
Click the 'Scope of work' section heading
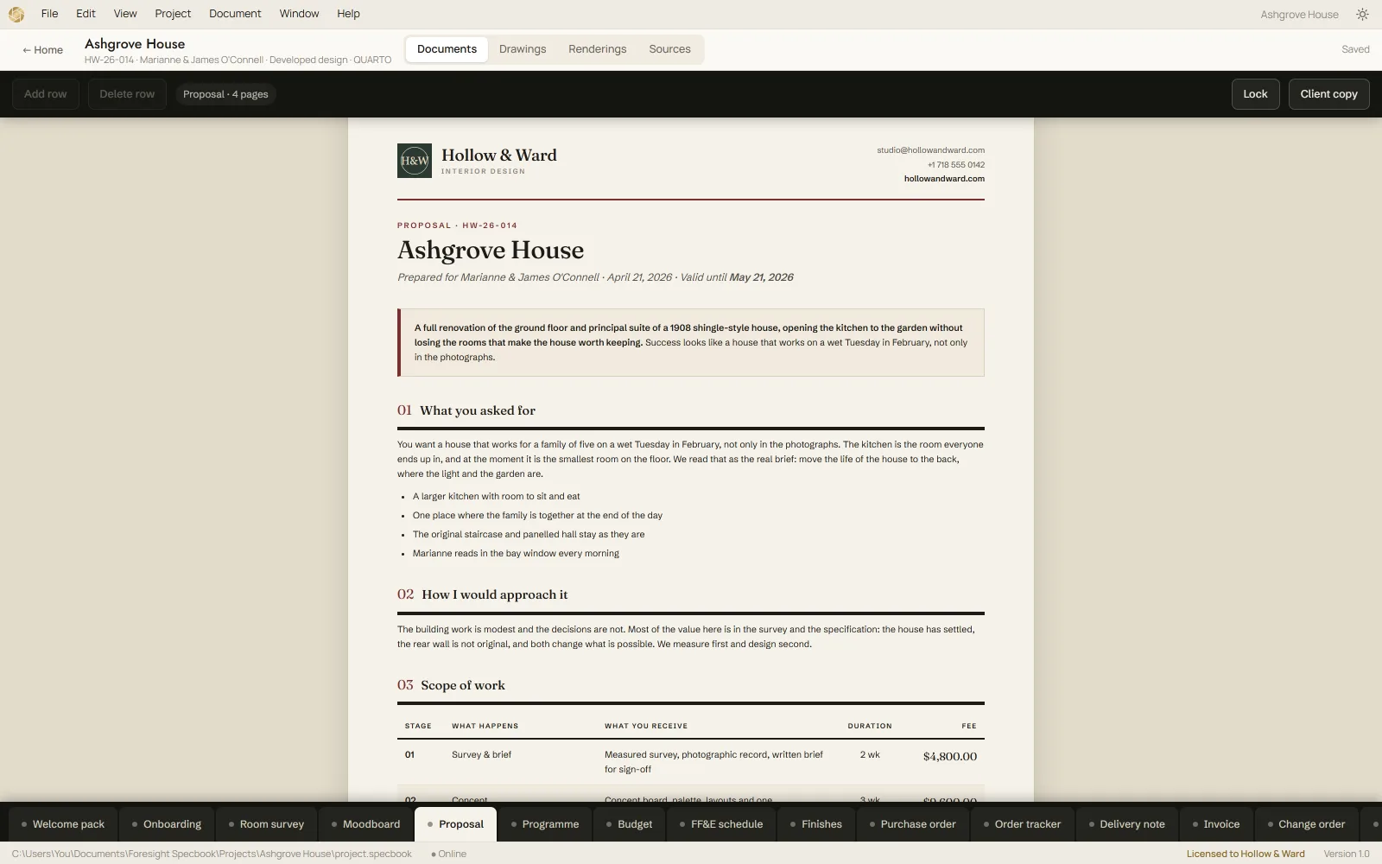[x=463, y=685]
